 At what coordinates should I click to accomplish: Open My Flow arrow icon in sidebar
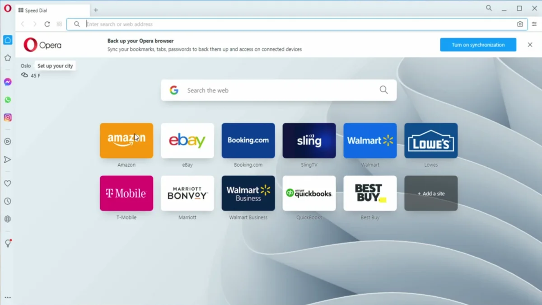(8, 160)
